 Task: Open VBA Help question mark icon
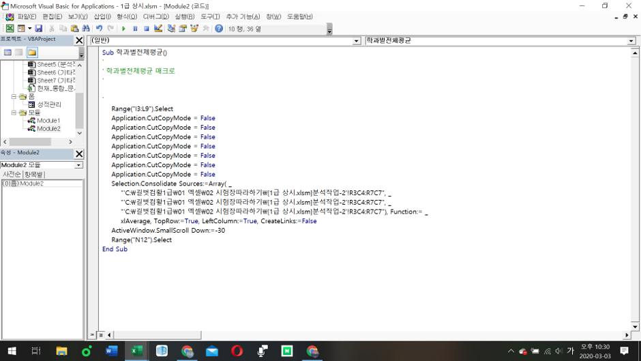pyautogui.click(x=219, y=29)
